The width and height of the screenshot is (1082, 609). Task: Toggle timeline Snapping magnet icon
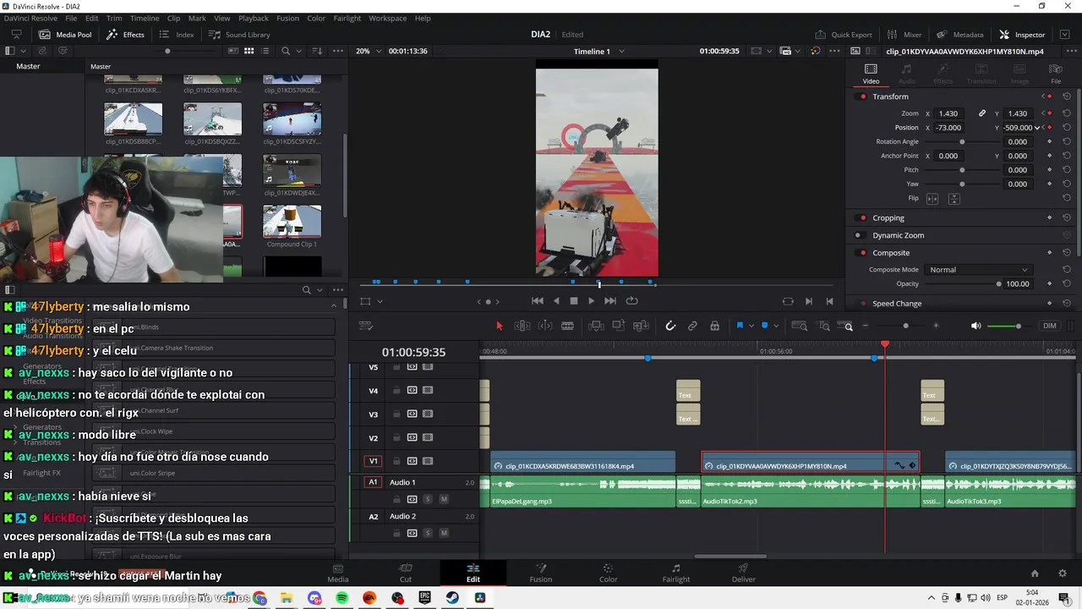(x=670, y=326)
